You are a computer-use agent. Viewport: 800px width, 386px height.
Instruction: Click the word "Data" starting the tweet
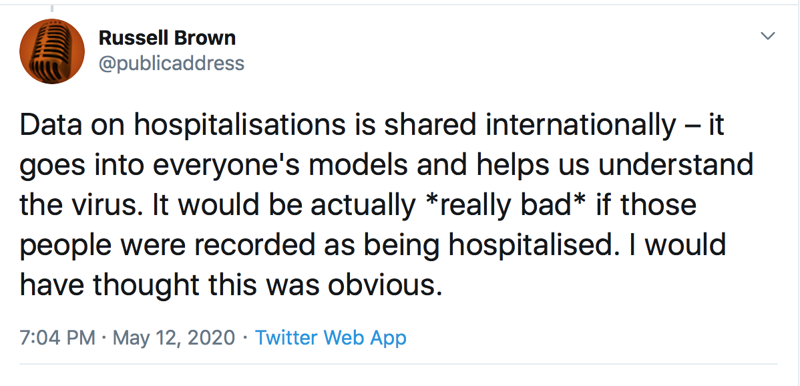[x=50, y=125]
